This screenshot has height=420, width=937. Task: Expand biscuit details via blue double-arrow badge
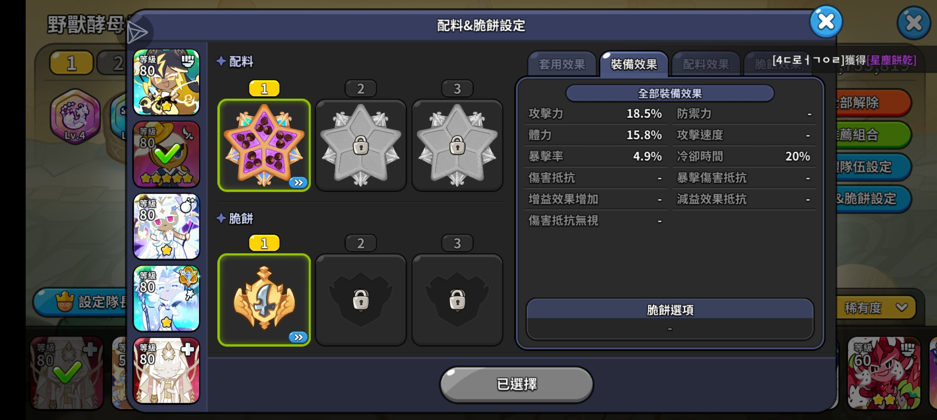click(298, 337)
